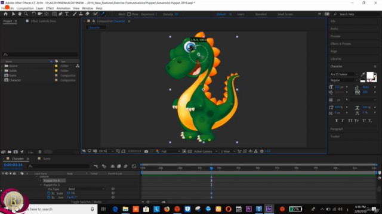Toggle frame blending switch in timeline
Screen dimensions: 382x214
[119, 166]
